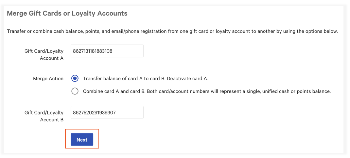
Task: Focus the Gift Card/Loyalty Account B field
Action: [107, 112]
